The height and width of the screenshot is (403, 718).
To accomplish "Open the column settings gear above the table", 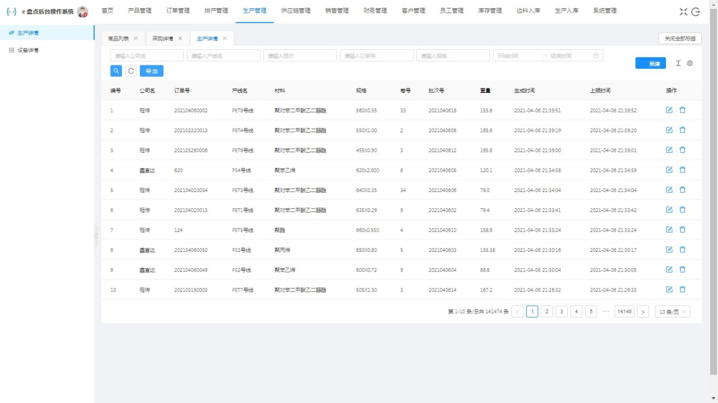I will [x=689, y=63].
